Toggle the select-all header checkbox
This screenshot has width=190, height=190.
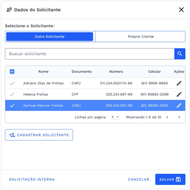[12, 71]
